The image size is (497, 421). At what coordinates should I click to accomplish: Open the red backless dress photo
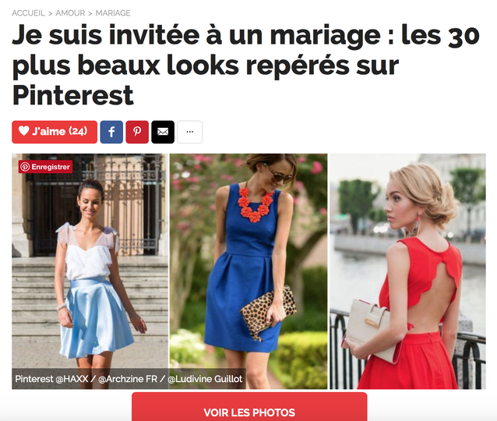pyautogui.click(x=407, y=271)
